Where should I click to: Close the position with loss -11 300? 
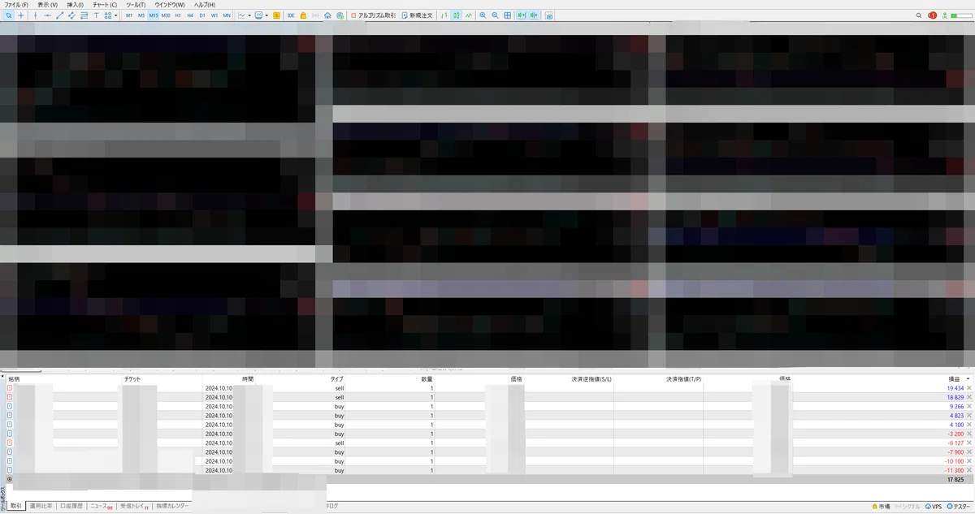coord(968,470)
